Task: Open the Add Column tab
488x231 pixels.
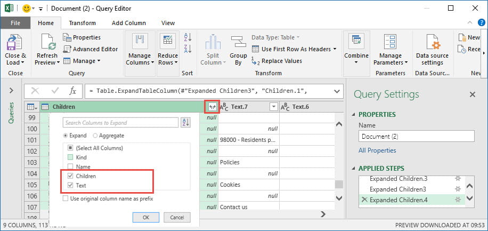Action: 128,23
